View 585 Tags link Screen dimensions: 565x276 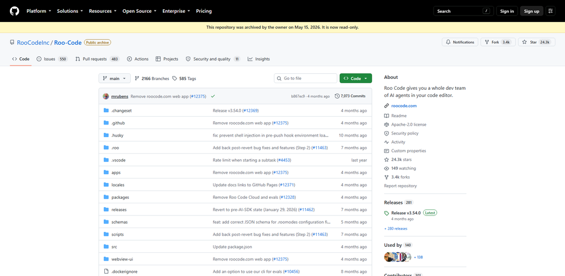click(x=184, y=78)
